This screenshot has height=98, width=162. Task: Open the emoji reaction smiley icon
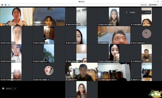(3, 88)
